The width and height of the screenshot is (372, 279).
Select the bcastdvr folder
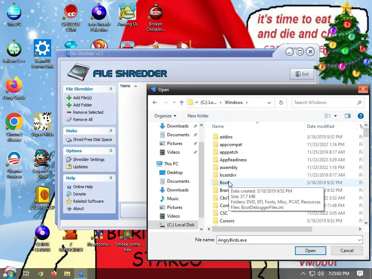point(228,175)
